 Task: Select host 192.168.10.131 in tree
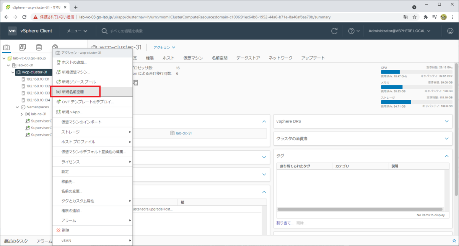pyautogui.click(x=37, y=79)
